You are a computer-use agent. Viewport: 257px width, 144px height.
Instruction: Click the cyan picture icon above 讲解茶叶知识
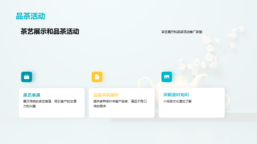(x=166, y=77)
